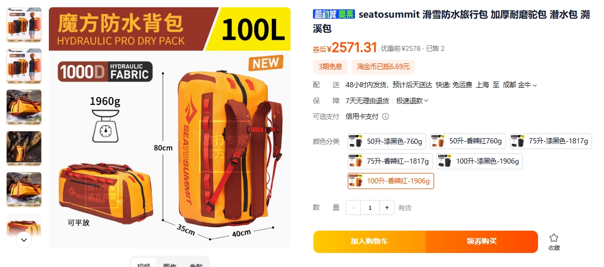This screenshot has height=267, width=604.
Task: Click the quantity input field
Action: (370, 208)
